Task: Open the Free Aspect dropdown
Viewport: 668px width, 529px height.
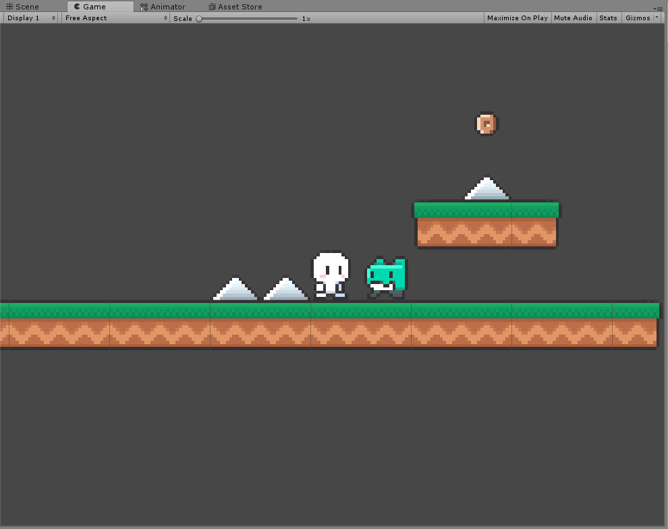Action: 115,18
